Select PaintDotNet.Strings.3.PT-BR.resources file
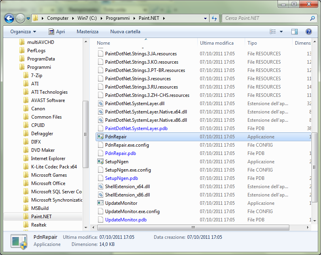Image resolution: width=321 pixels, height=255 pixels. point(145,70)
